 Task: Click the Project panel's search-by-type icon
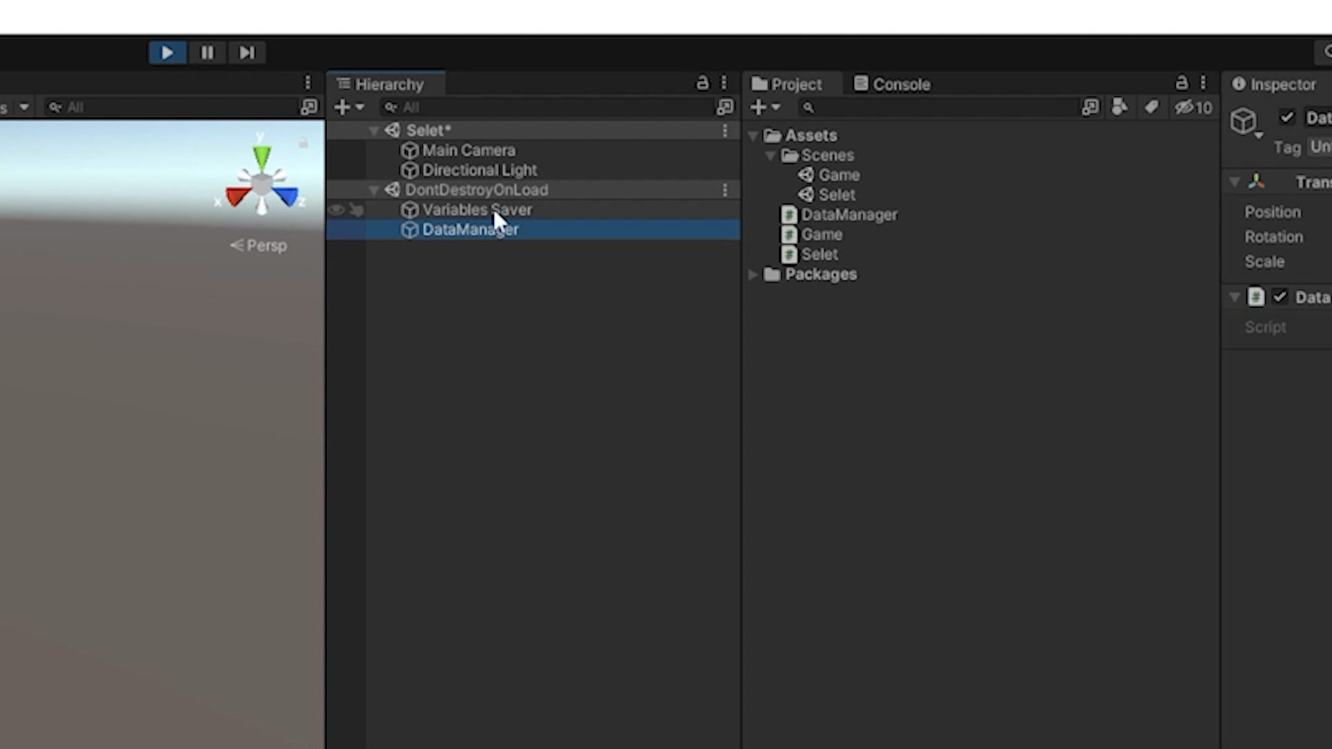[1119, 107]
